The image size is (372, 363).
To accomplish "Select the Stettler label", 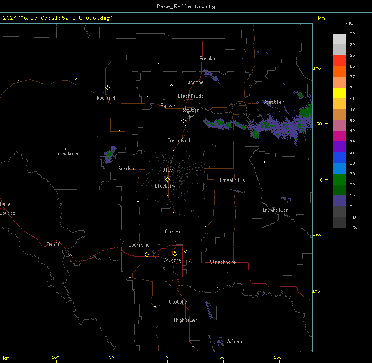I will [x=274, y=102].
